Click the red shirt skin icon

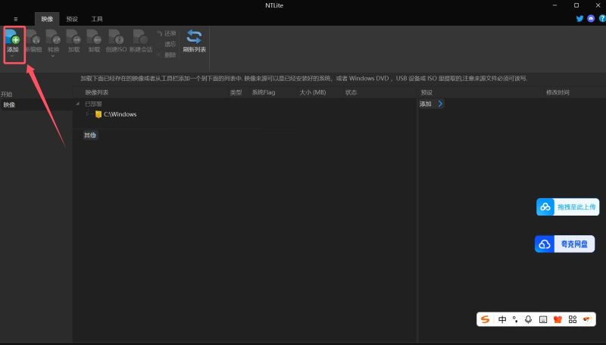[x=558, y=319]
